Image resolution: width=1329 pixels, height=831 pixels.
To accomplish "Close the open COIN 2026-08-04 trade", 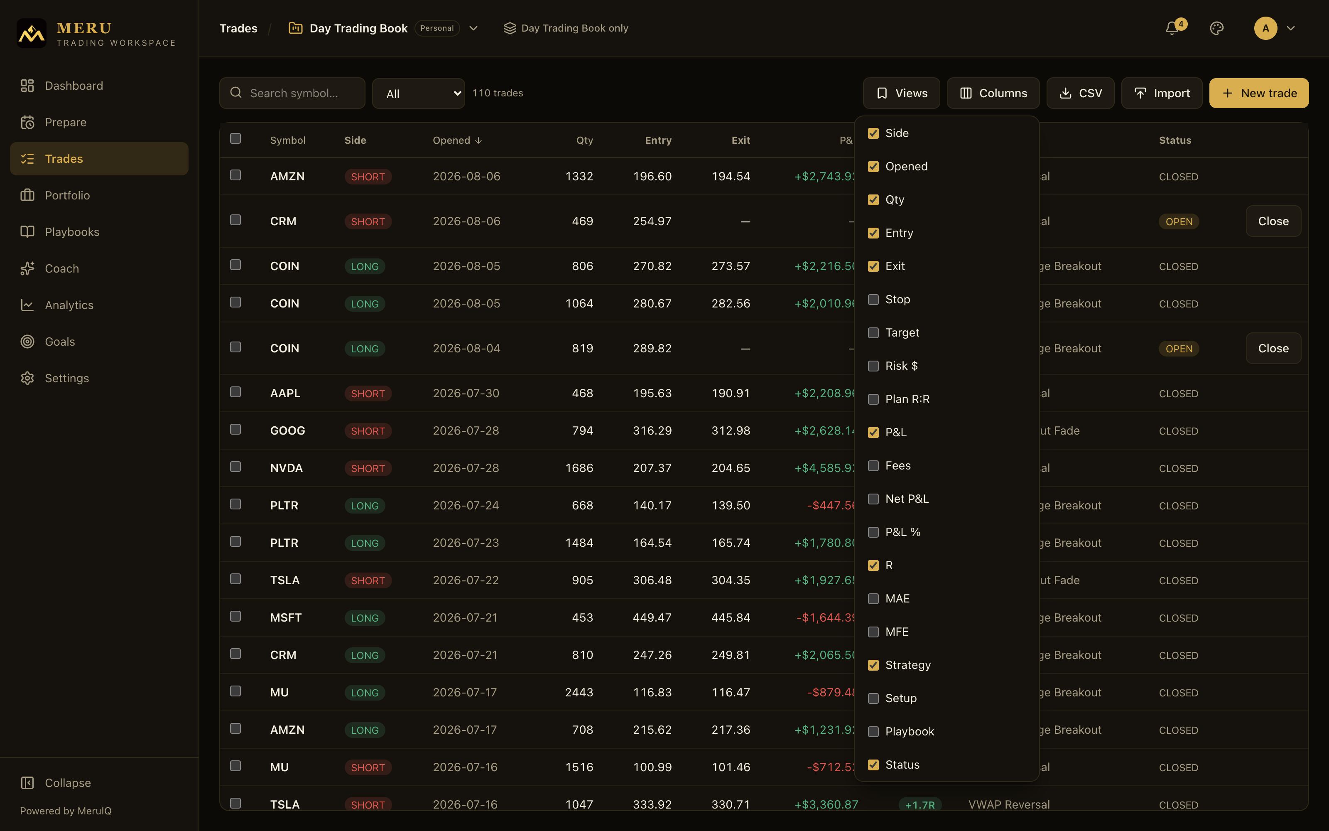I will (1273, 349).
